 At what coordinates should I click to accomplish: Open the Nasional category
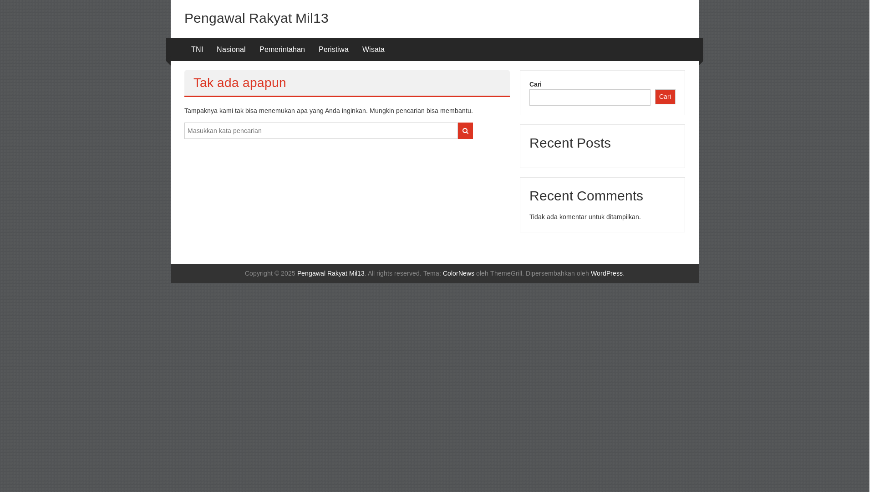[x=231, y=50]
